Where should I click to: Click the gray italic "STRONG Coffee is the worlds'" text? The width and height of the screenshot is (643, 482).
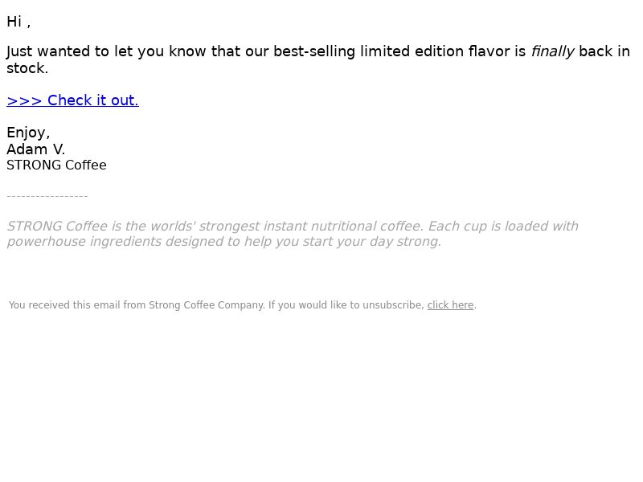click(101, 227)
